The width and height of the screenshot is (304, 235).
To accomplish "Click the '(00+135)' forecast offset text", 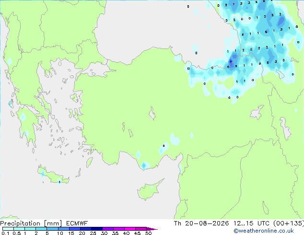I will tap(289, 223).
